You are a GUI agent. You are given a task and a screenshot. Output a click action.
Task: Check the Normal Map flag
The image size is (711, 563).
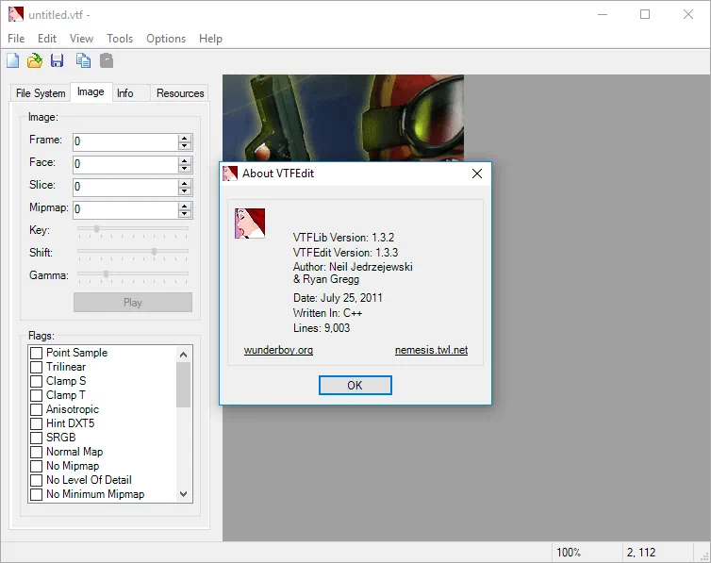click(37, 452)
